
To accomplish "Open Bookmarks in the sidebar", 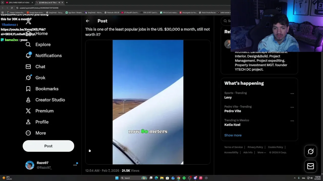I will point(42,89).
